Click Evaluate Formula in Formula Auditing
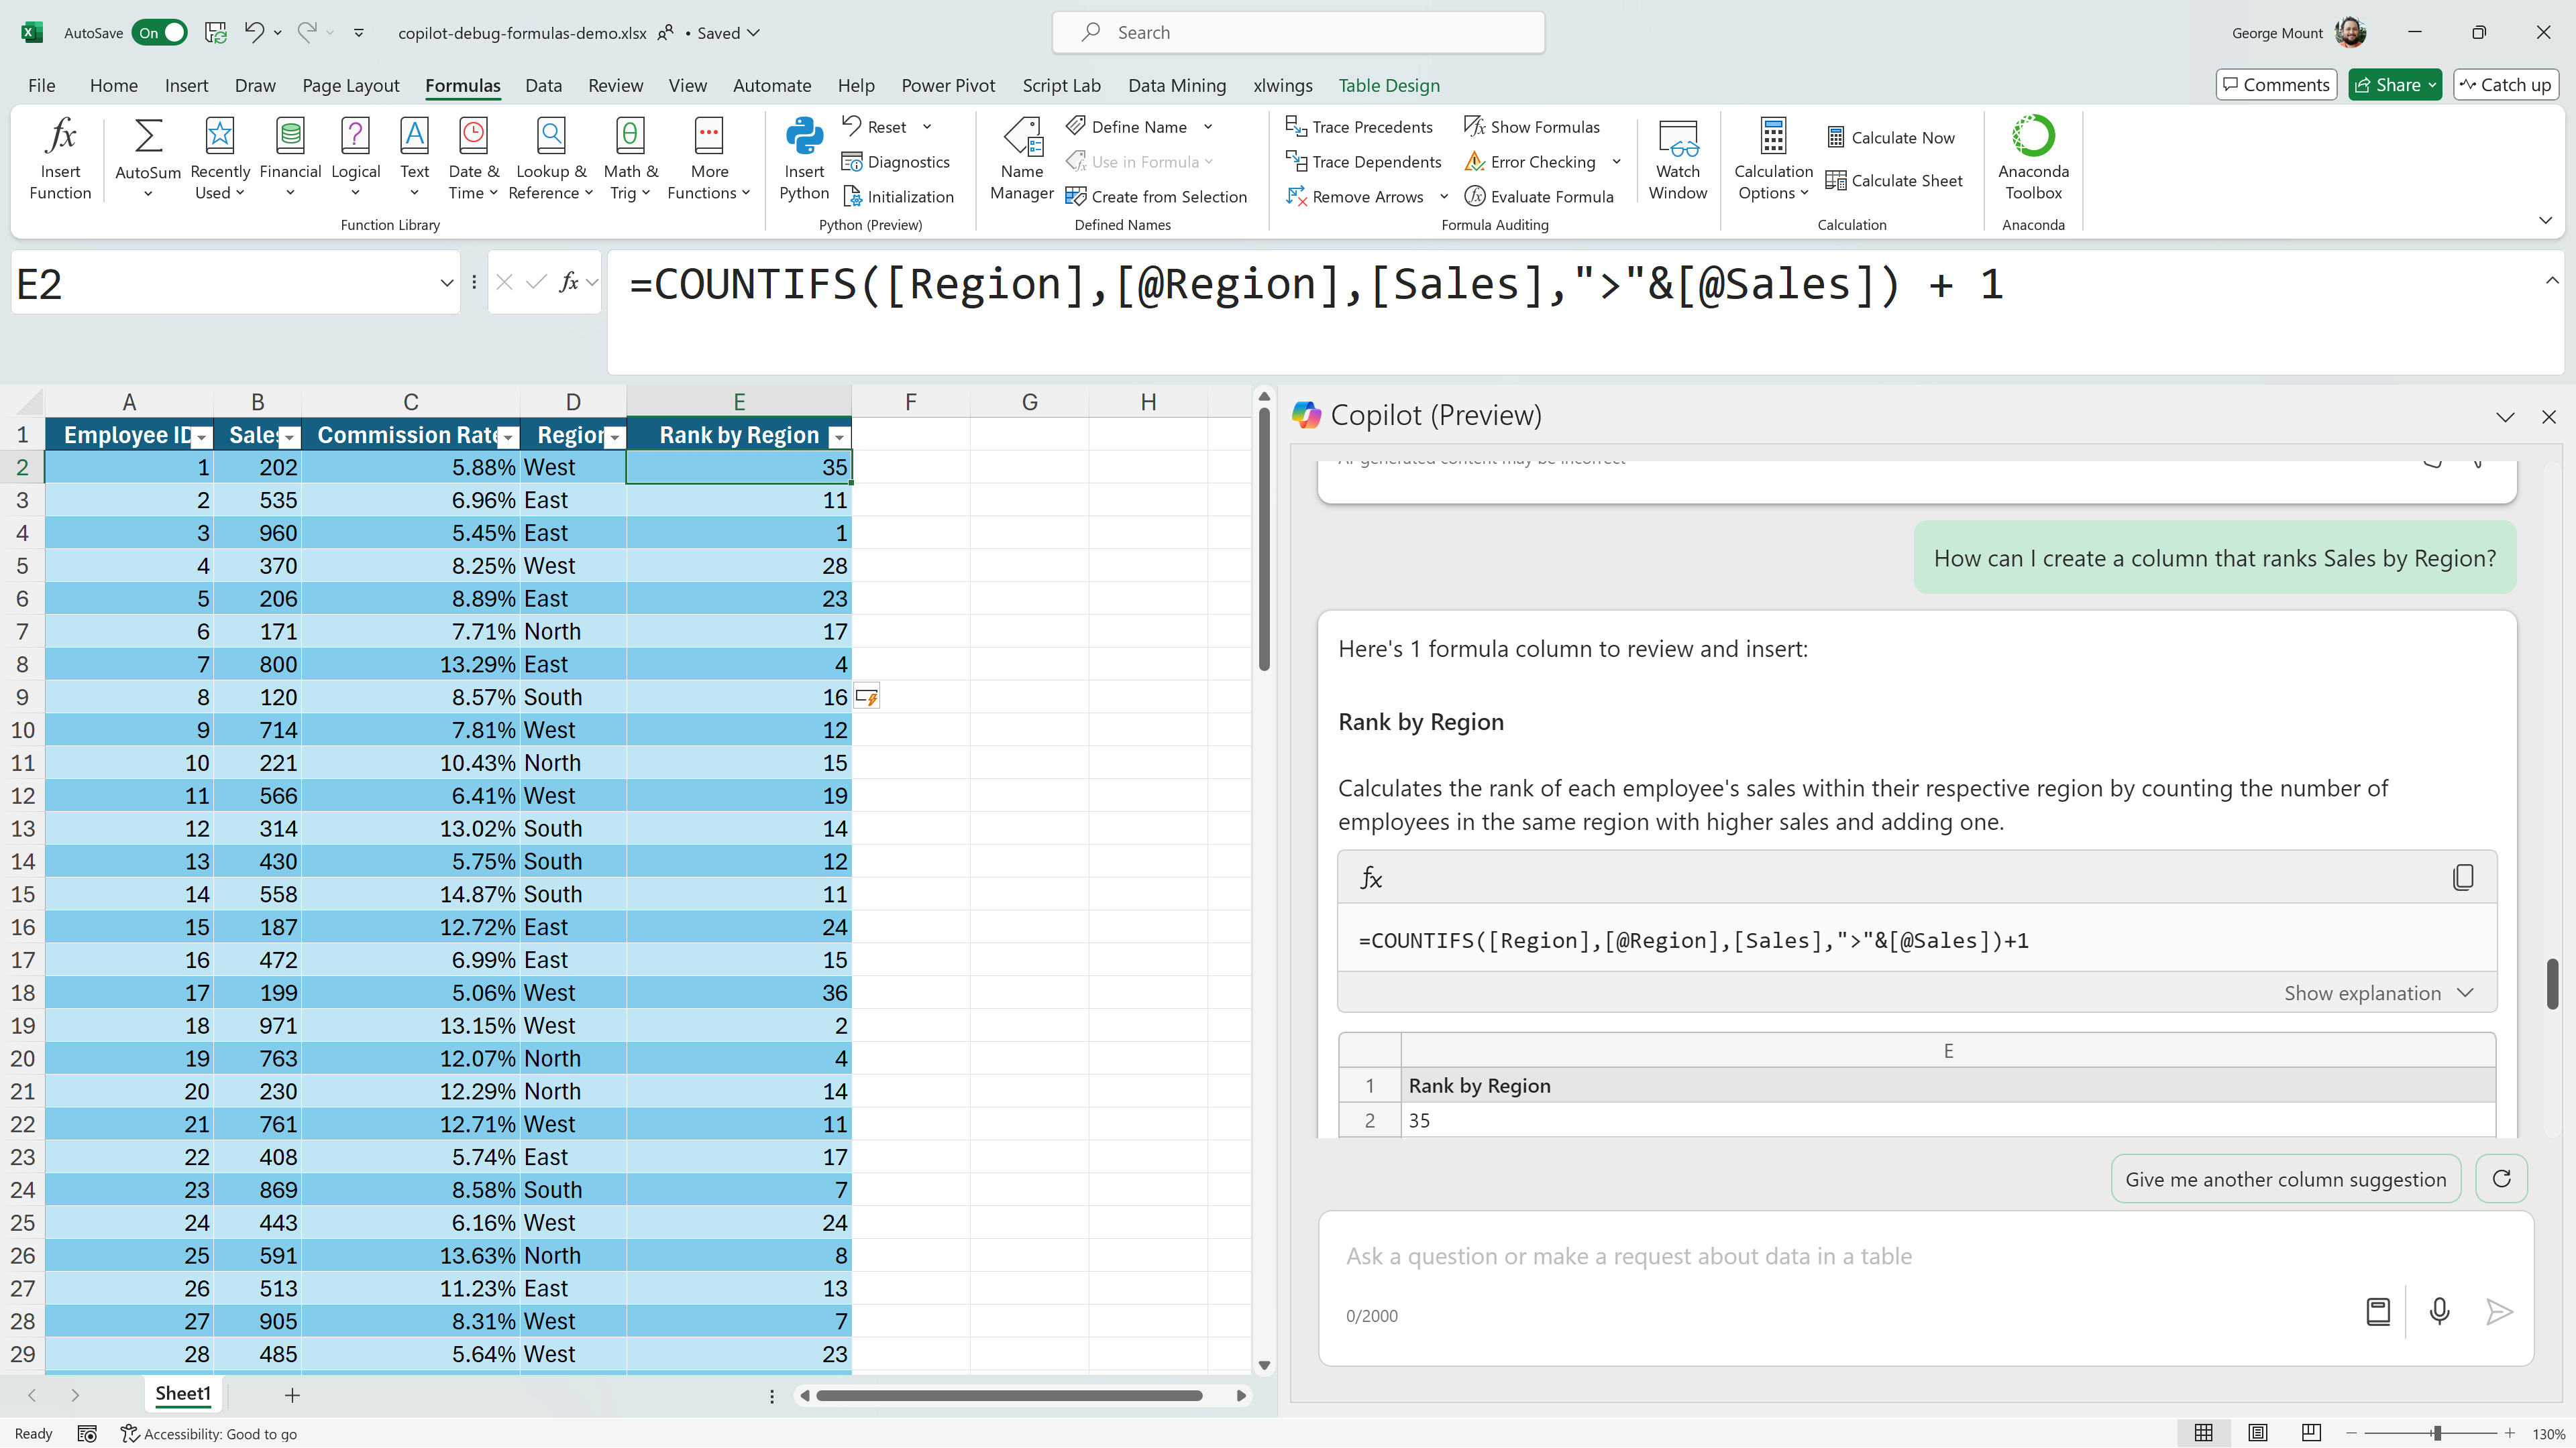2576x1448 pixels. [1540, 197]
